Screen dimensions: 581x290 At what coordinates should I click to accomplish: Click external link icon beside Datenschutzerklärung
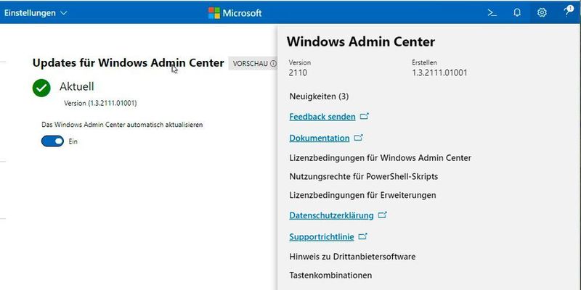point(383,215)
